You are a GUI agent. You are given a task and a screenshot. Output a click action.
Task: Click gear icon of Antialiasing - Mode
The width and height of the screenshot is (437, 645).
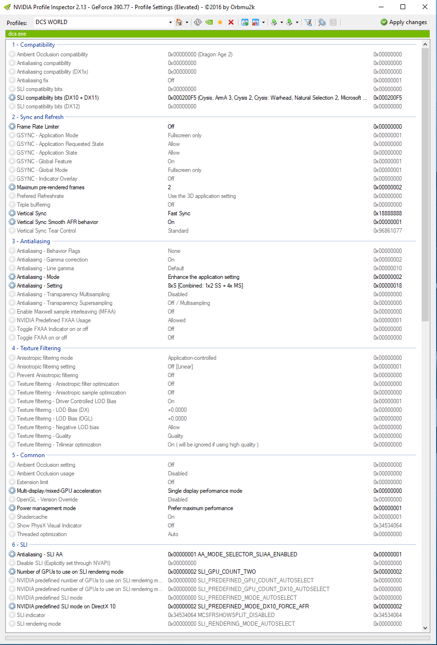(x=12, y=277)
